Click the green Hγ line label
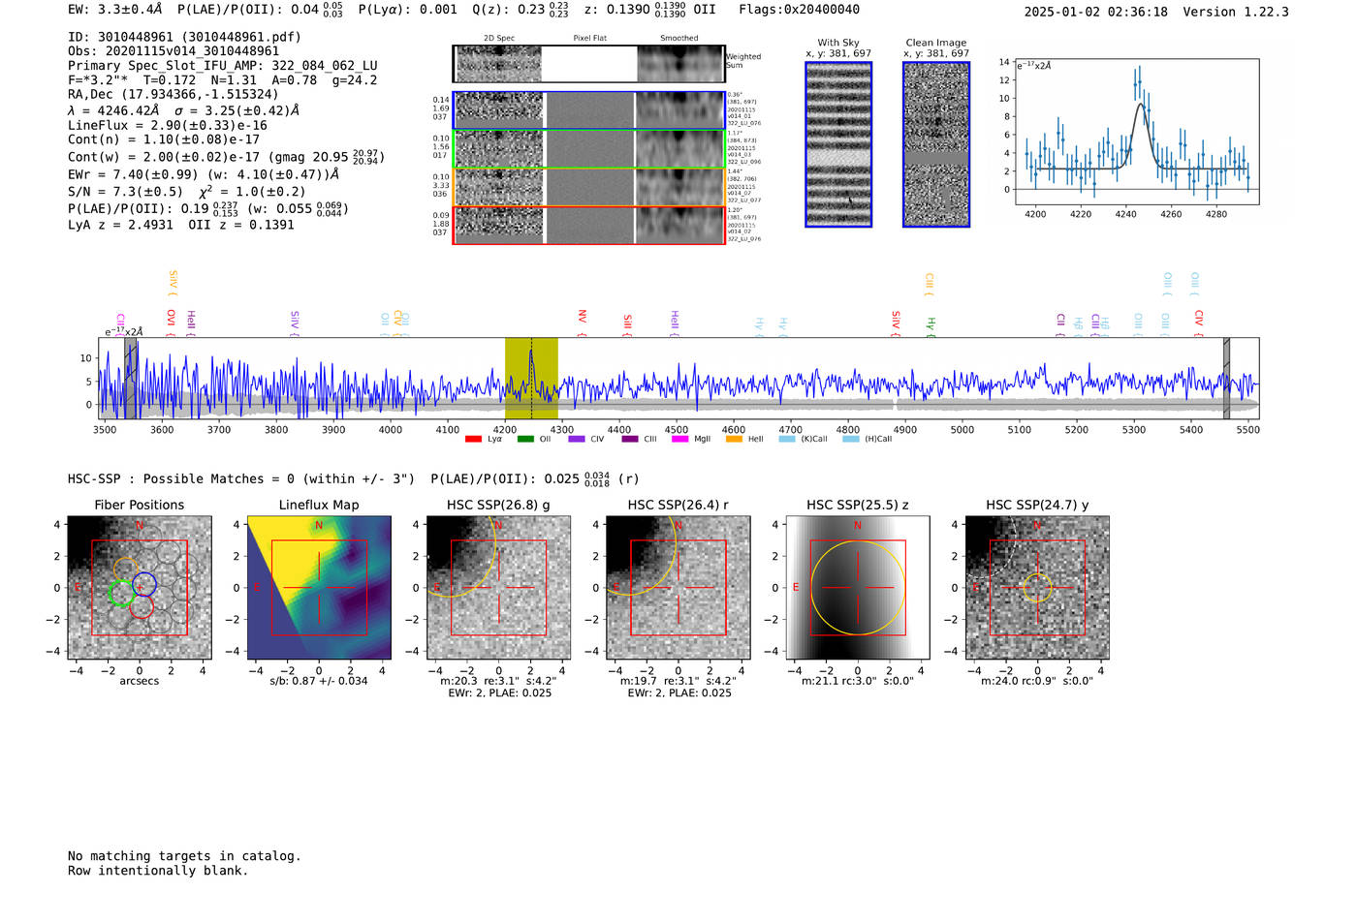Image resolution: width=1357 pixels, height=923 pixels. (931, 325)
